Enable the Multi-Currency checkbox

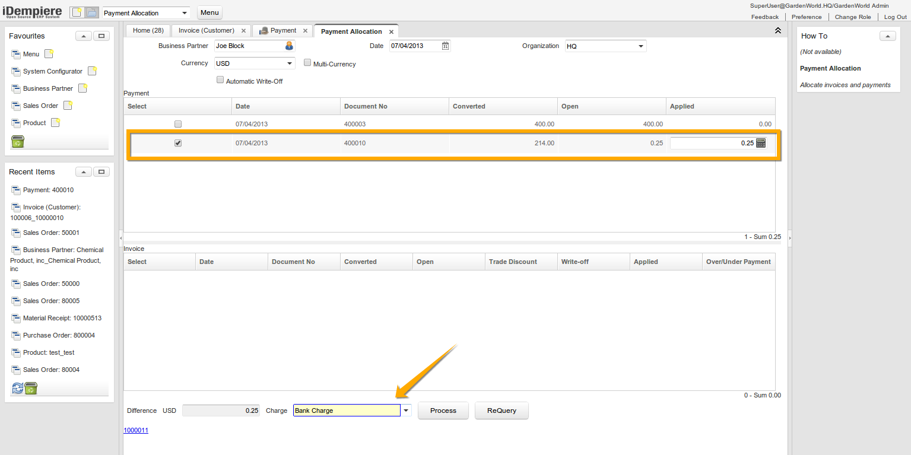(307, 62)
